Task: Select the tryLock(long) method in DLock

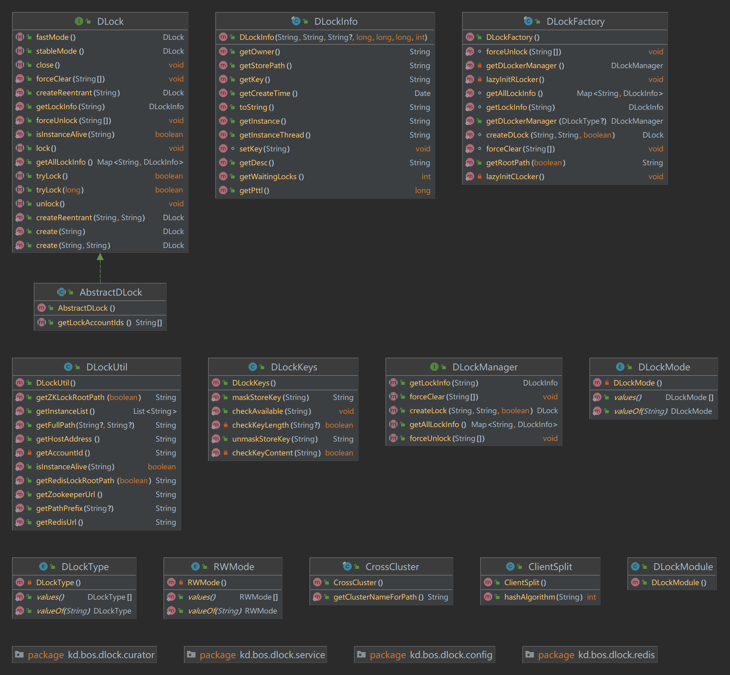Action: point(60,190)
